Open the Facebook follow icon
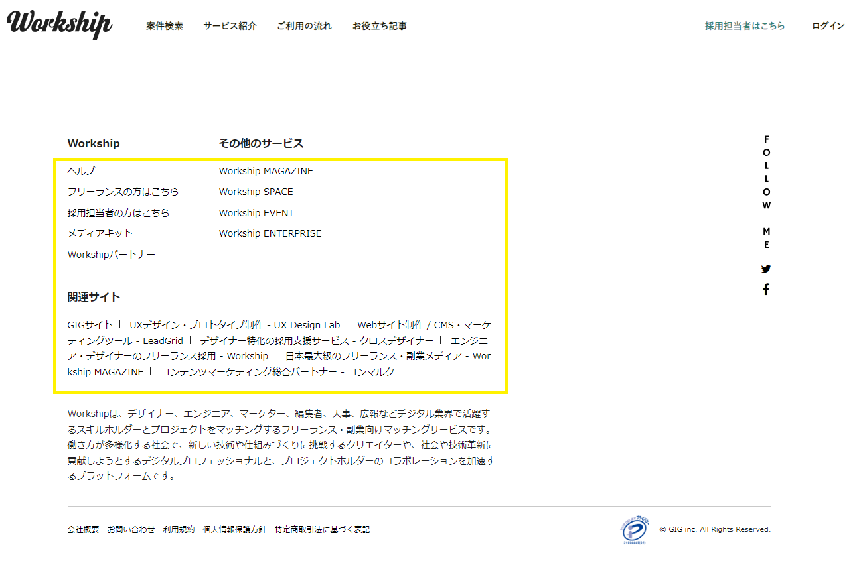Image resolution: width=859 pixels, height=561 pixels. coord(766,289)
